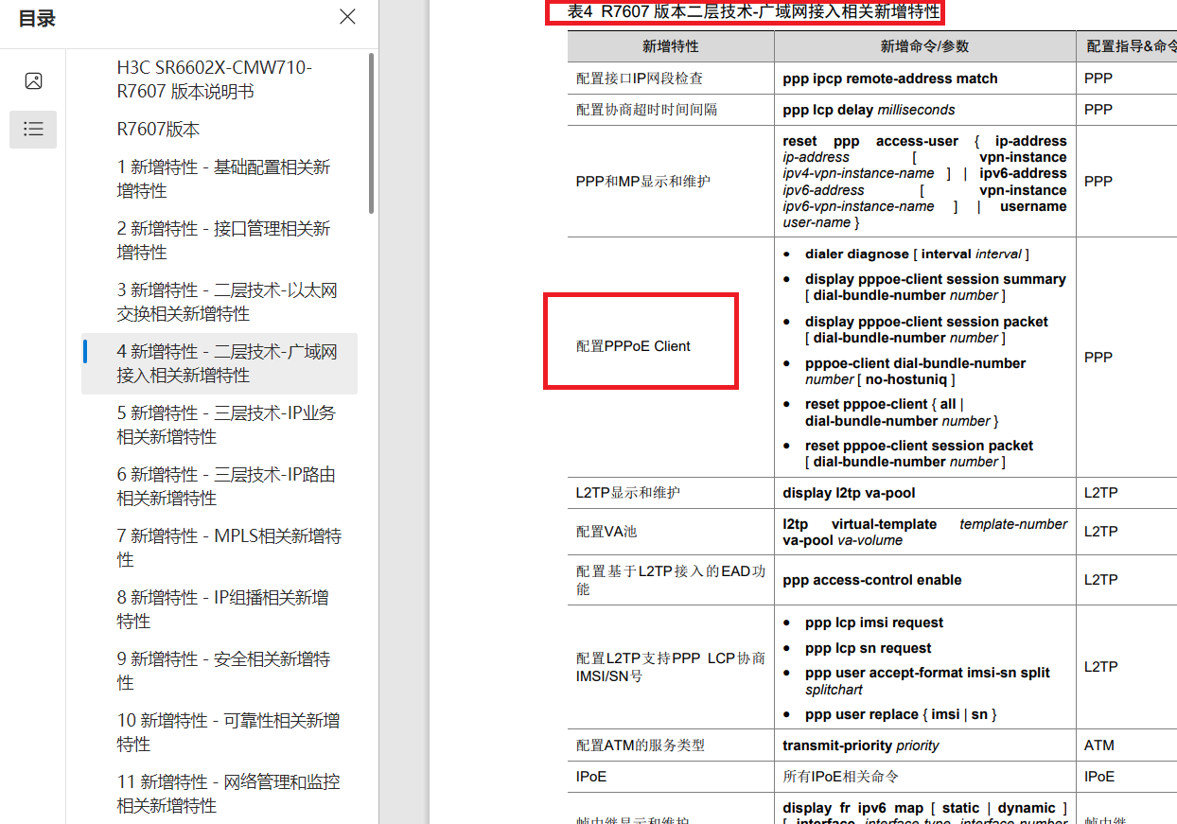
Task: Click pppoe-client dial-bundle-number command
Action: pyautogui.click(x=915, y=371)
